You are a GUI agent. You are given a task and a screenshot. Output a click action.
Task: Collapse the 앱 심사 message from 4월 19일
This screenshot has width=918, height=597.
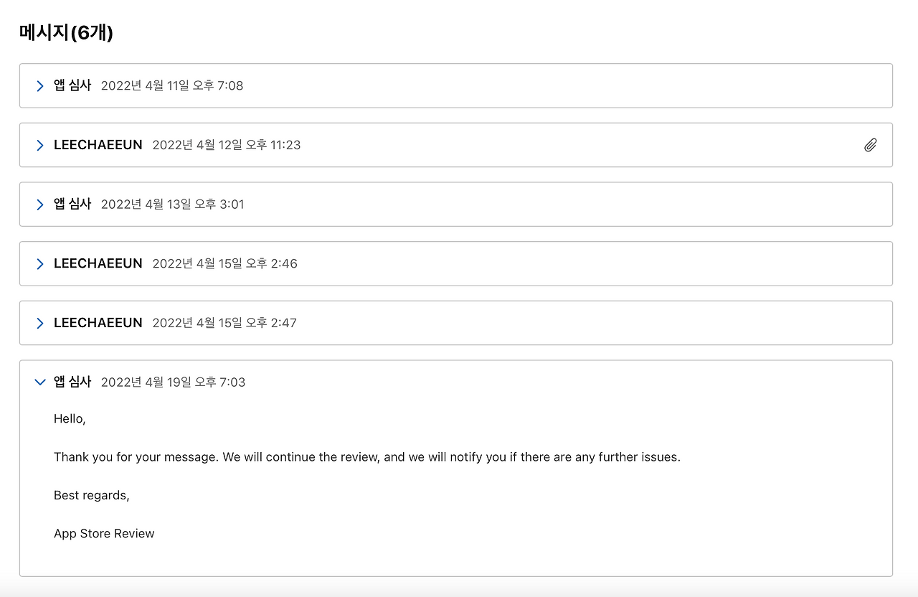point(40,382)
